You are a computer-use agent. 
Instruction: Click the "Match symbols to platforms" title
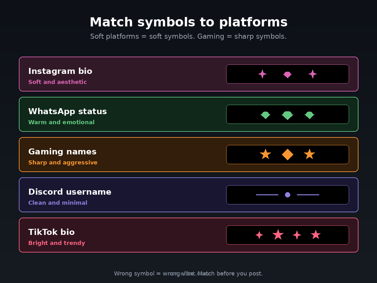click(188, 22)
